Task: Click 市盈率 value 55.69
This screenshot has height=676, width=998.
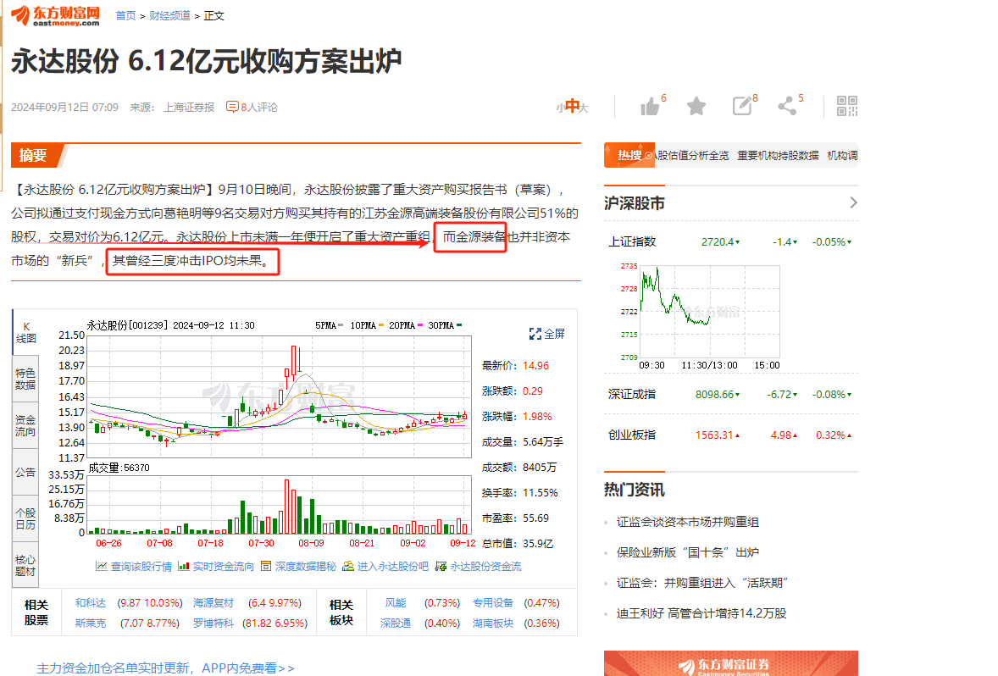Action: [x=536, y=518]
